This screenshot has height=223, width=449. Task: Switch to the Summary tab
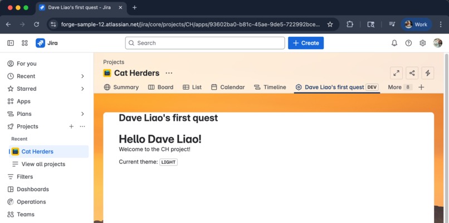[x=121, y=87]
